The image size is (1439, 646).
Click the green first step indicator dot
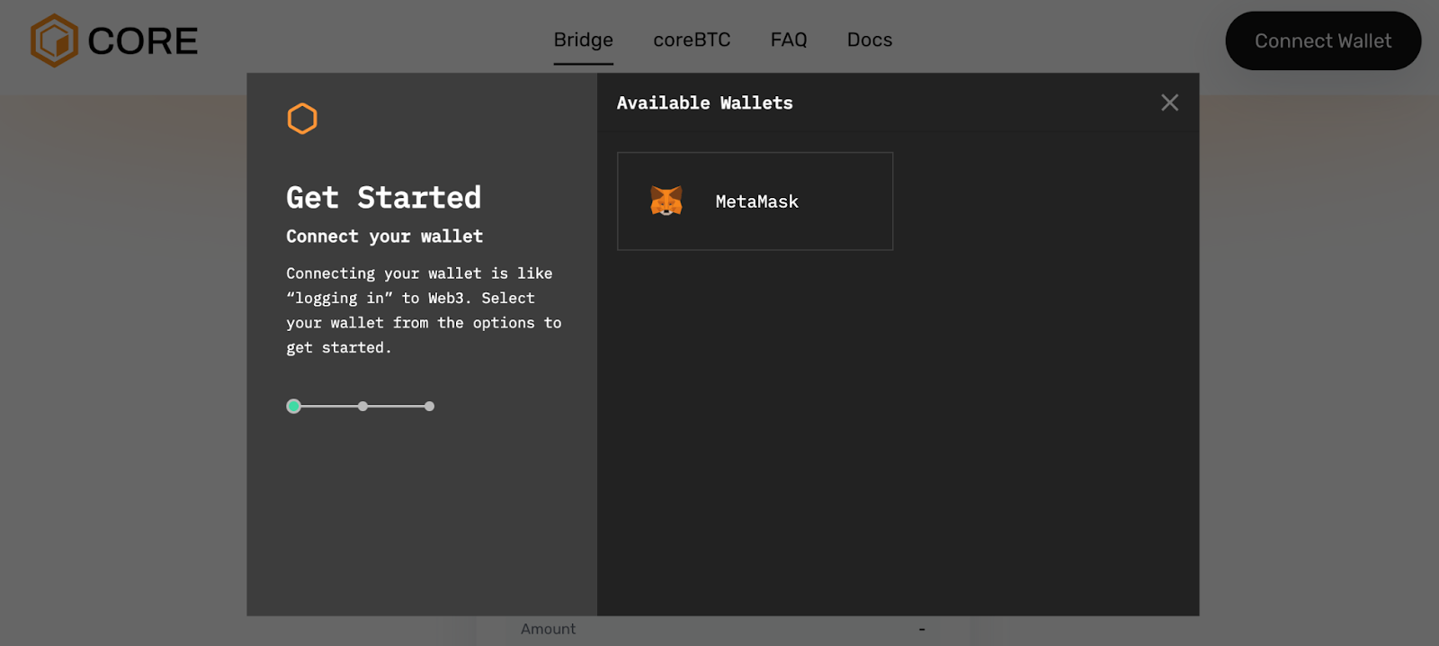pyautogui.click(x=293, y=407)
